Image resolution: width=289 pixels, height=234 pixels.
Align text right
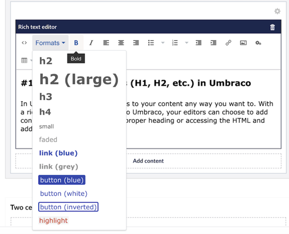tap(136, 43)
